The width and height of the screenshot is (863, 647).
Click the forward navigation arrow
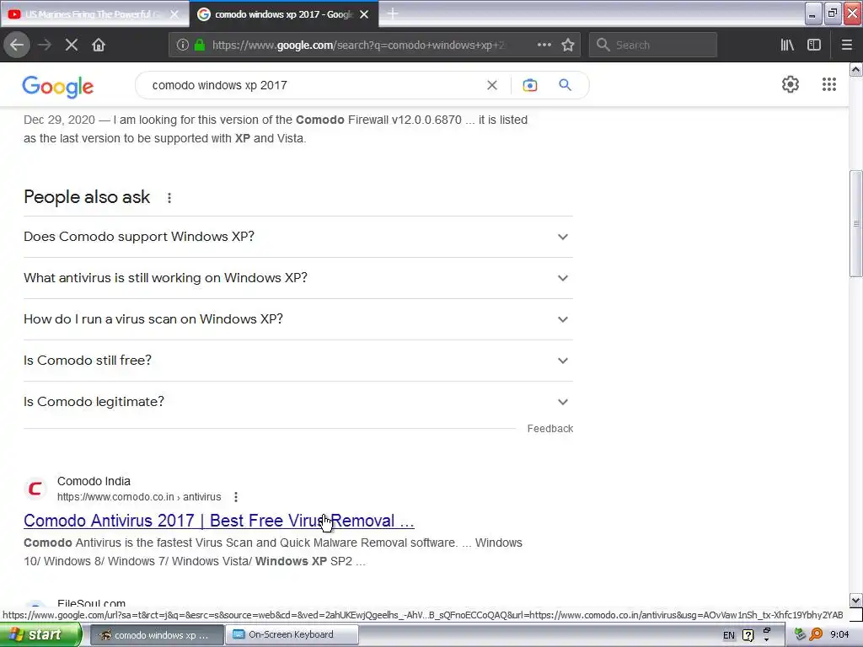click(x=45, y=45)
